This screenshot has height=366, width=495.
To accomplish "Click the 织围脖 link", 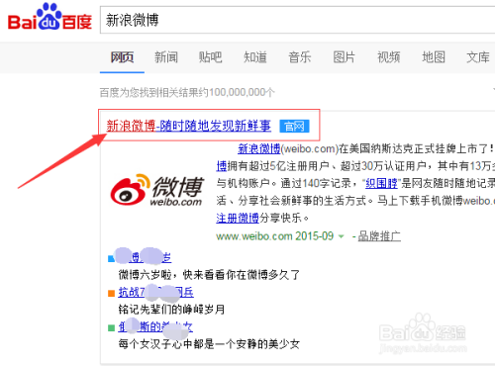I will pyautogui.click(x=381, y=183).
